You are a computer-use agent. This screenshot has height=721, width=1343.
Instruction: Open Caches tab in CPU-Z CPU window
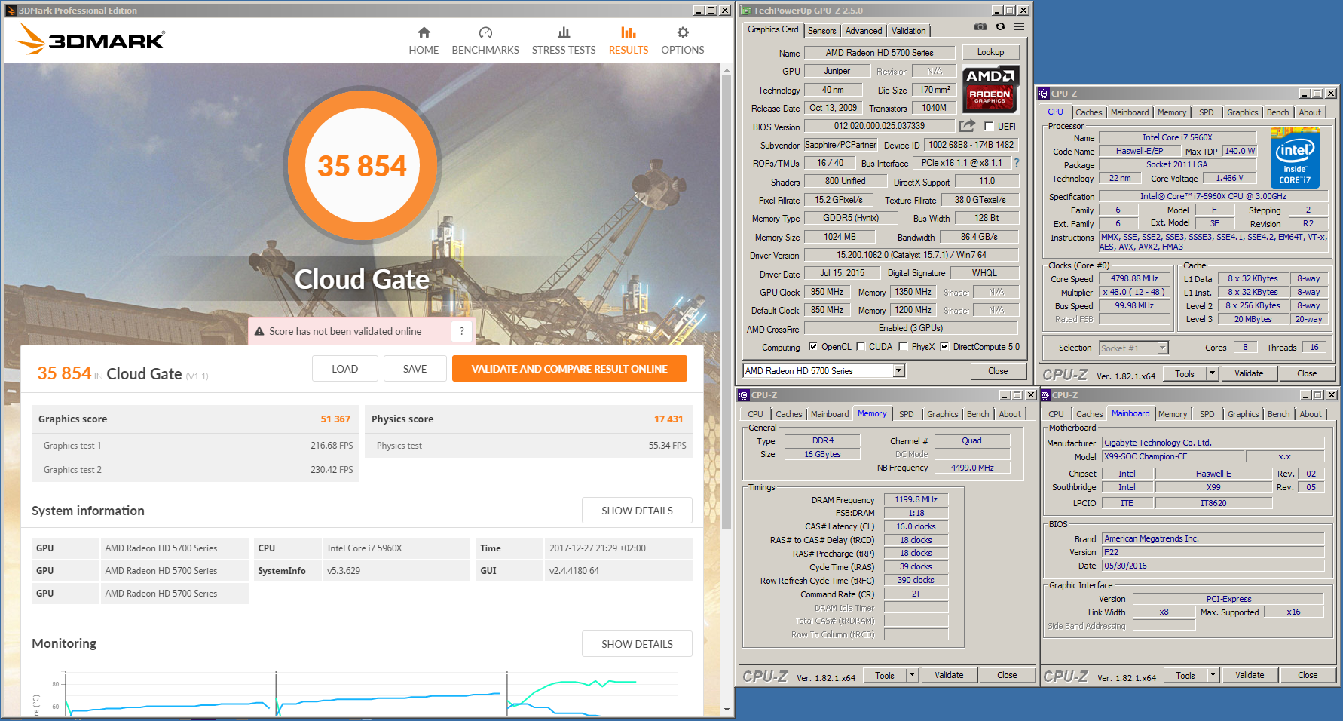1089,112
